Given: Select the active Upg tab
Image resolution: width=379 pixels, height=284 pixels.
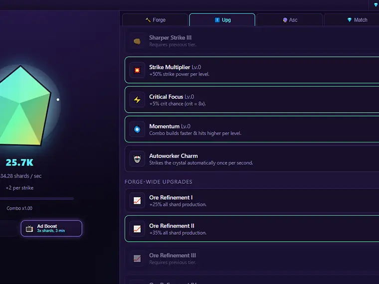Looking at the screenshot, I should tap(222, 20).
